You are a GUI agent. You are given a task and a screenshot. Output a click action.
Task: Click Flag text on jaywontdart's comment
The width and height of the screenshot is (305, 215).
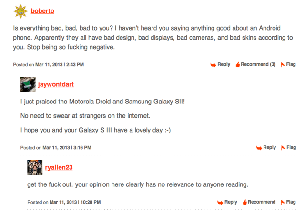tap(291, 147)
